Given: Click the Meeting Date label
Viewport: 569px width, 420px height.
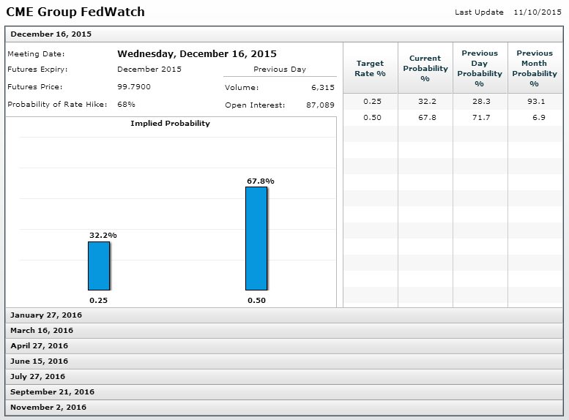Looking at the screenshot, I should point(36,54).
